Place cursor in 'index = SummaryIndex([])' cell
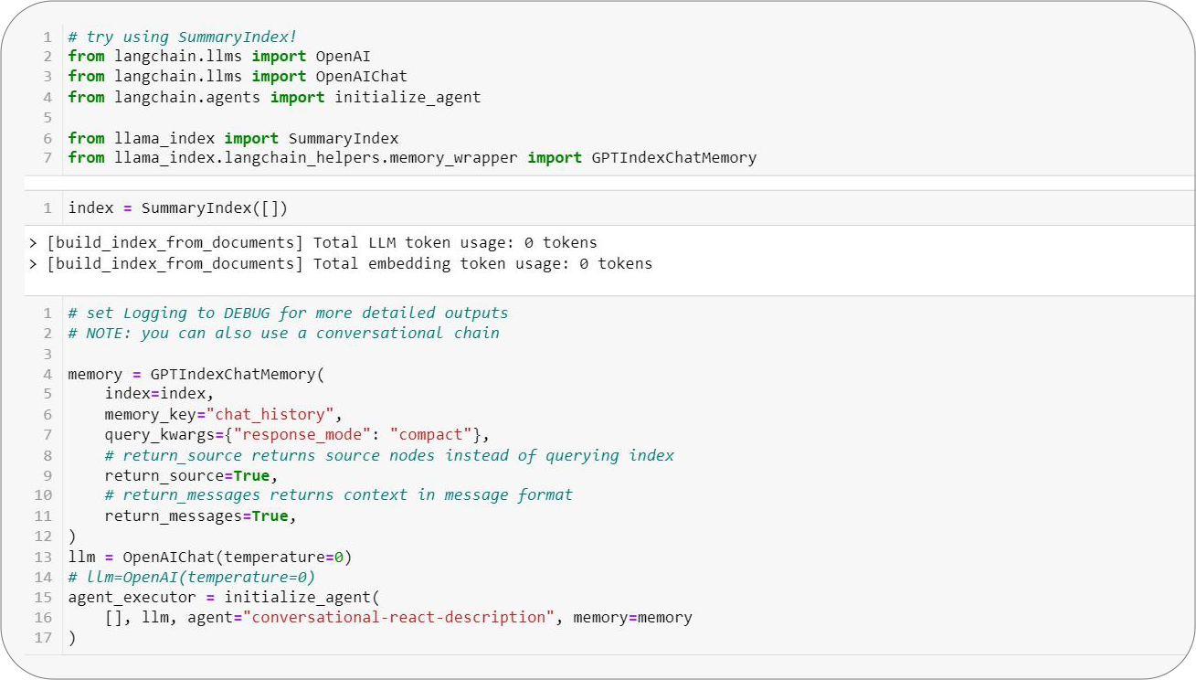 178,208
